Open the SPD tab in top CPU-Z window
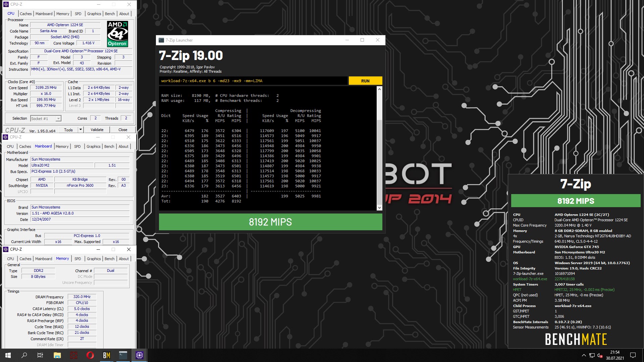 (78, 14)
